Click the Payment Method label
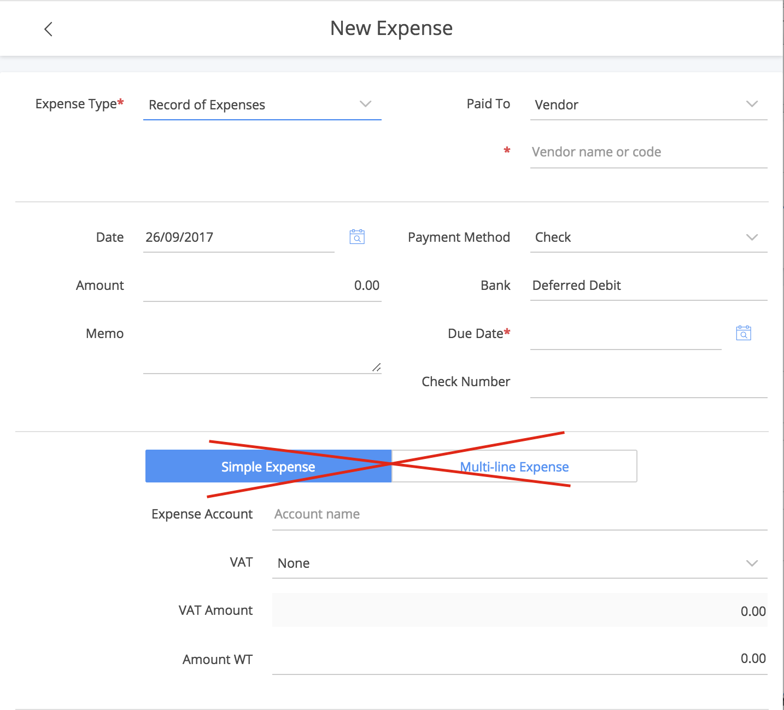Image resolution: width=784 pixels, height=710 pixels. click(x=459, y=237)
